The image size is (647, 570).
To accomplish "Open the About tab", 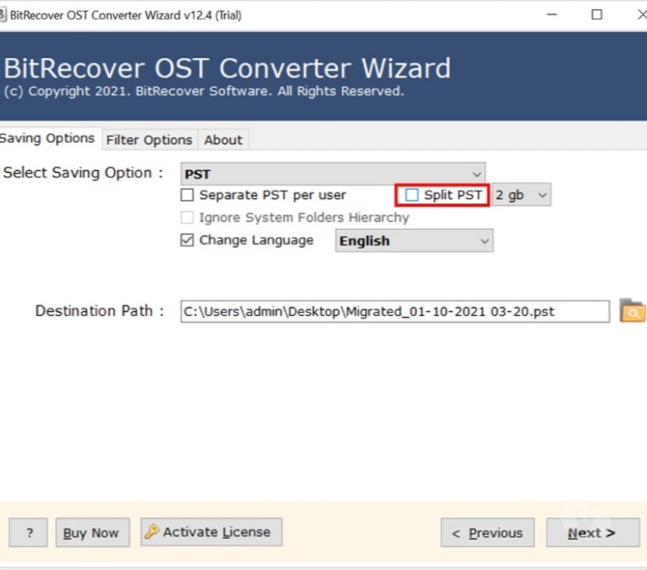I will pos(223,140).
